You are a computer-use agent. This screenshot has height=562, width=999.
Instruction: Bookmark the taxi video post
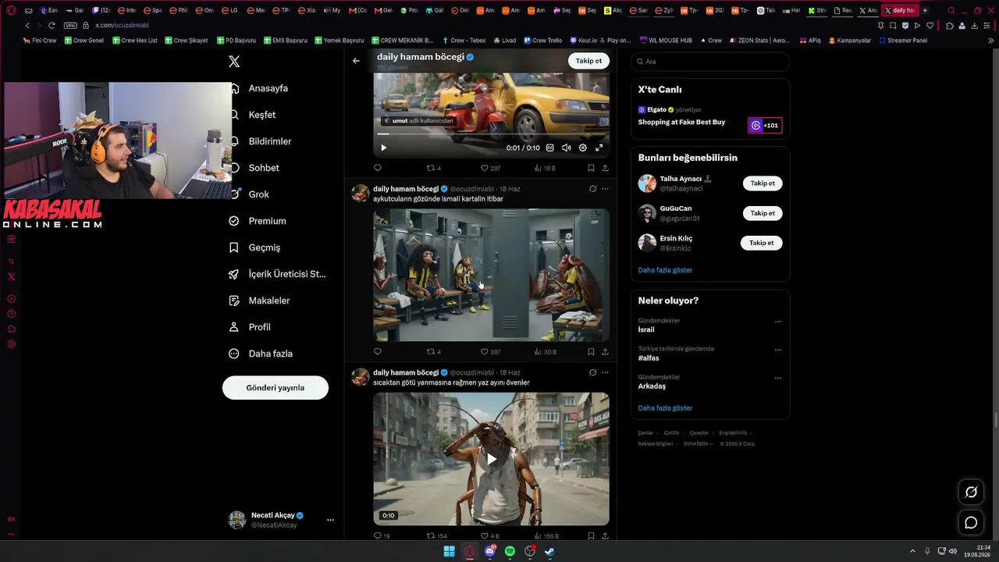[x=591, y=168]
